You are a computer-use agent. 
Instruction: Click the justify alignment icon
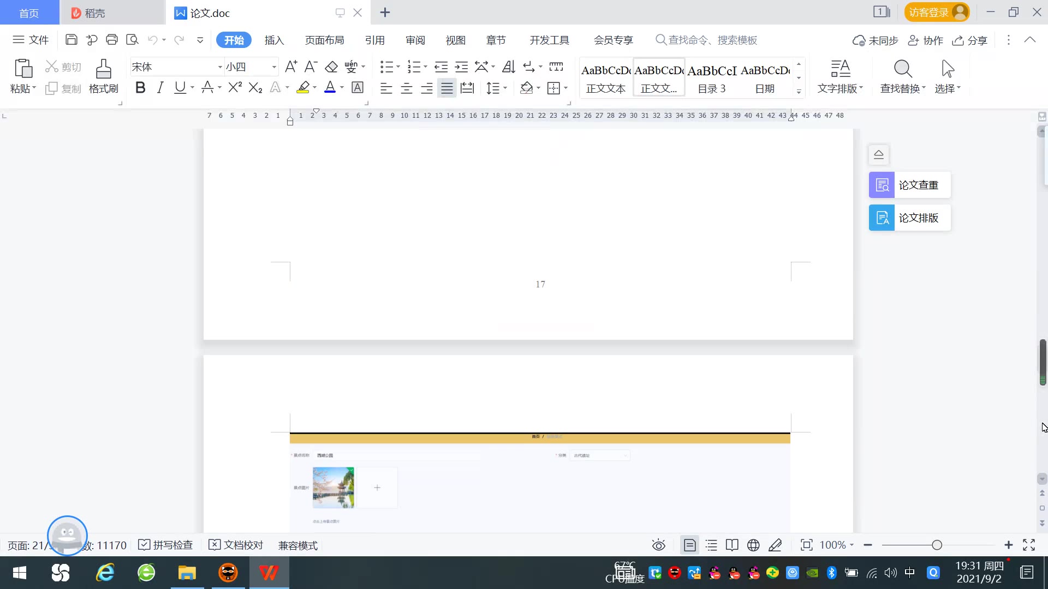point(447,88)
